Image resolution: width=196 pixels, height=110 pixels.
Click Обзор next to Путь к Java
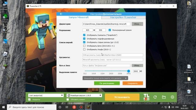coord(137,65)
